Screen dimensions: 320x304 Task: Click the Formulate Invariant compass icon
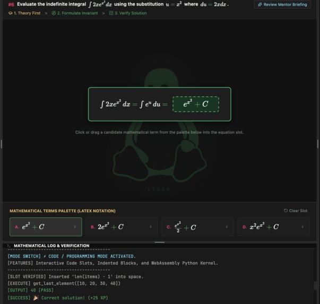click(54, 13)
